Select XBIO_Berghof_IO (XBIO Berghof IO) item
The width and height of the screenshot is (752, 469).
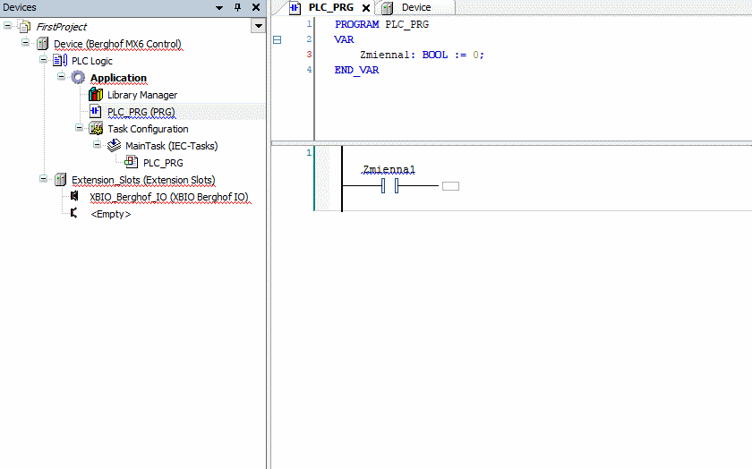[169, 197]
